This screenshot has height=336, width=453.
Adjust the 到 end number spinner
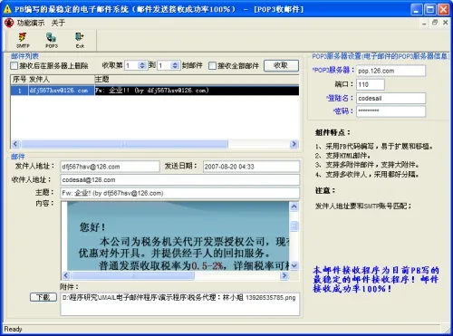coord(175,65)
